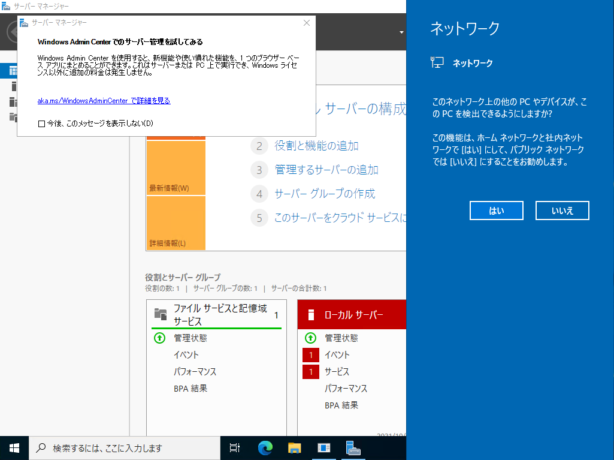Open サーバー グループの作成 link
The image size is (614, 460).
point(325,194)
